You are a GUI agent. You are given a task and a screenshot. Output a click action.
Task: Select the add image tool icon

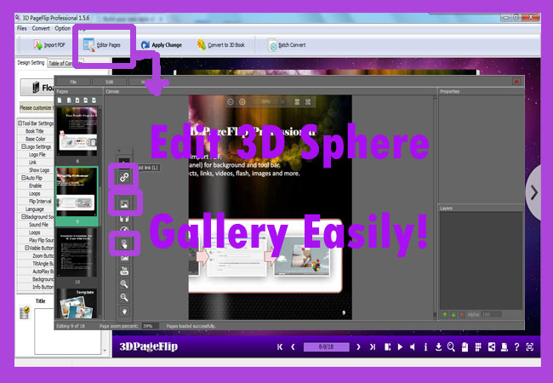[124, 204]
